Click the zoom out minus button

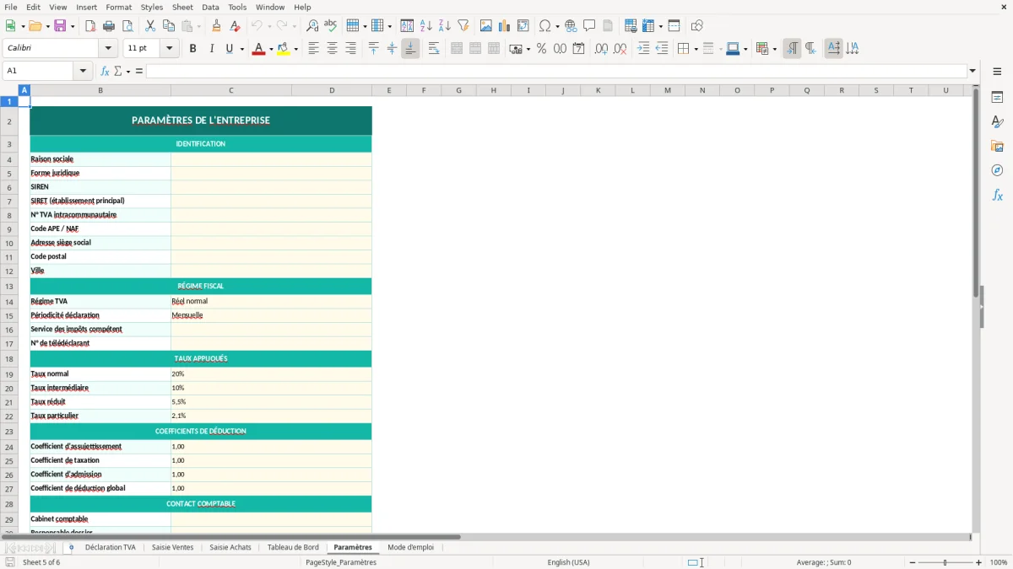(913, 562)
